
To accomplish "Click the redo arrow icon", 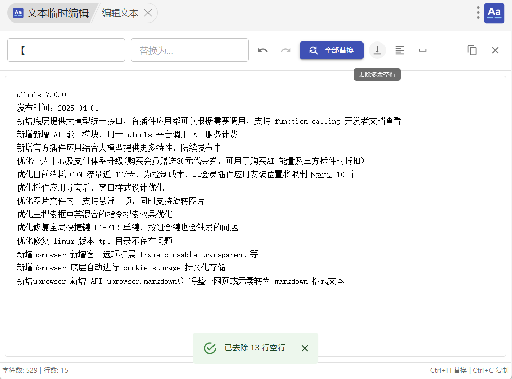I will 286,50.
